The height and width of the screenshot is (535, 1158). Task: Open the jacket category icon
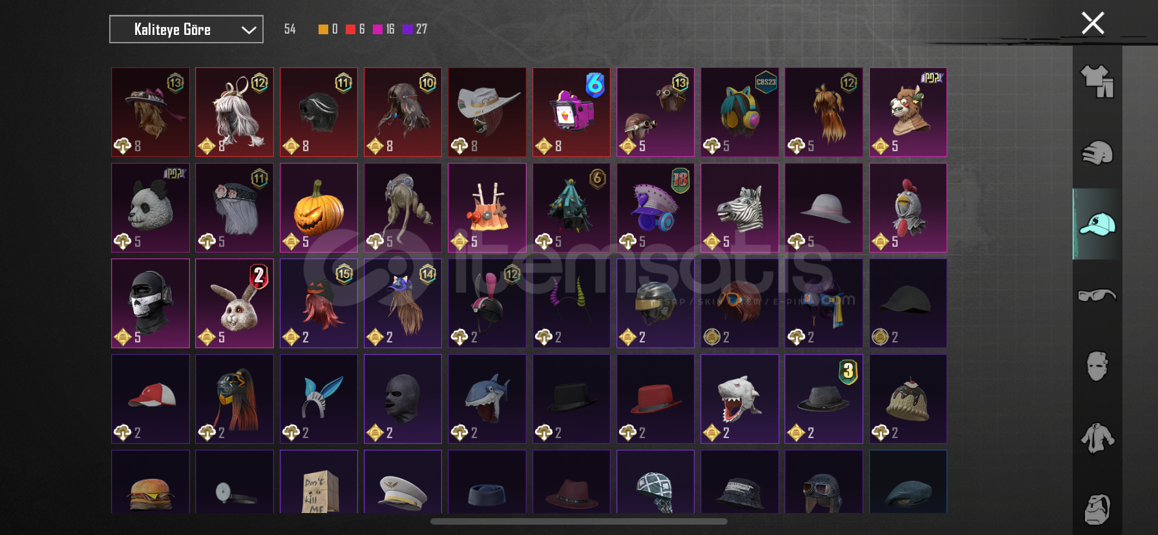click(1097, 438)
